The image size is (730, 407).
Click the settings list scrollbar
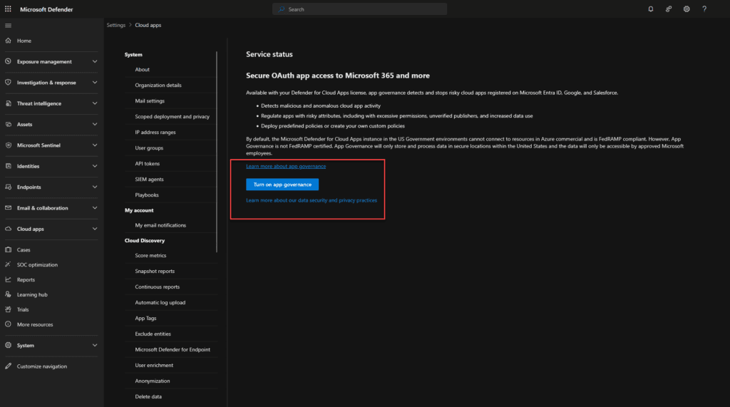[217, 152]
